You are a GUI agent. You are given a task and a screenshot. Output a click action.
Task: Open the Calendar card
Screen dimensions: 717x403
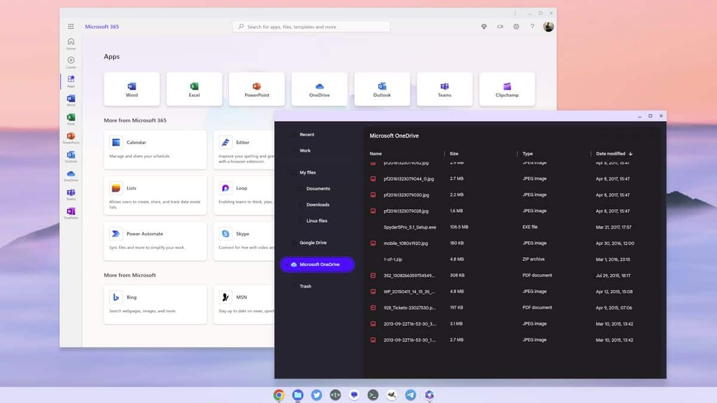coord(155,148)
